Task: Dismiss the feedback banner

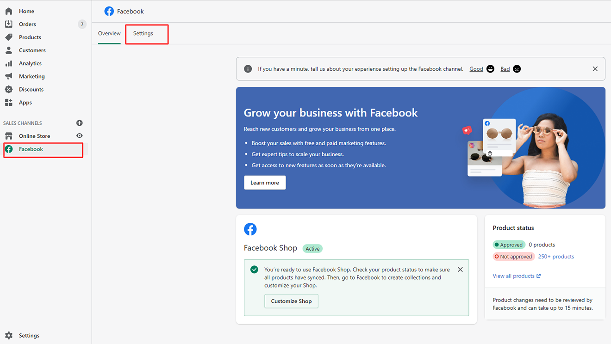Action: 595,69
